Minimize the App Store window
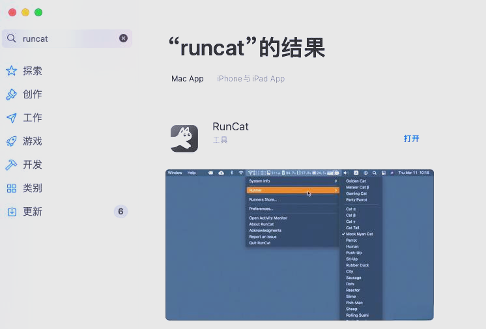 [25, 12]
